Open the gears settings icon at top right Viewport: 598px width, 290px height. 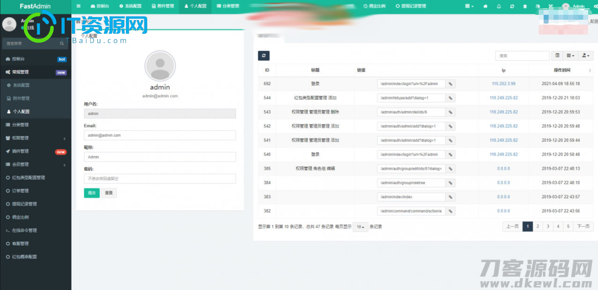(595, 6)
